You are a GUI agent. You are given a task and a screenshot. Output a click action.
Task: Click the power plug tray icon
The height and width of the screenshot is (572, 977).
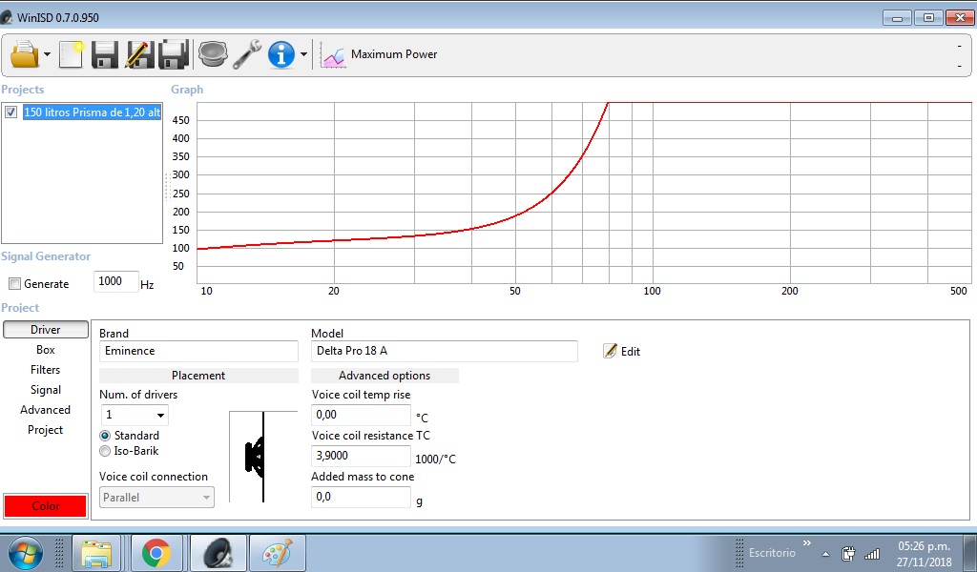848,553
